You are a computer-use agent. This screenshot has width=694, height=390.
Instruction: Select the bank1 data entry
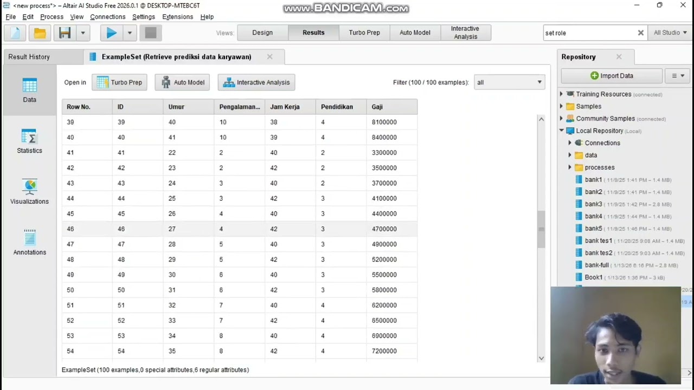pos(622,180)
